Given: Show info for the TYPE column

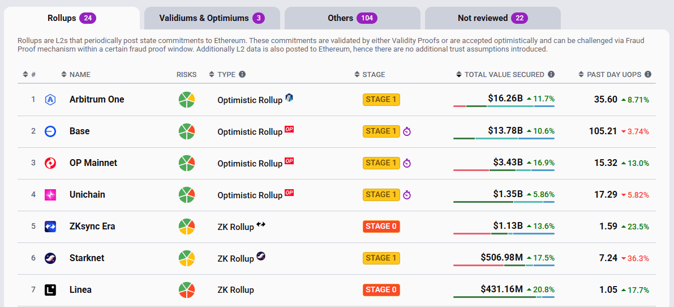Looking at the screenshot, I should tap(242, 74).
